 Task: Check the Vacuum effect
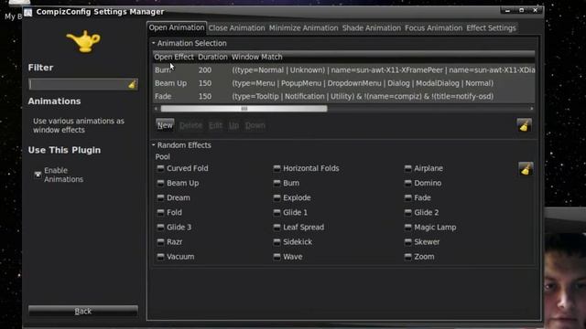coord(160,257)
